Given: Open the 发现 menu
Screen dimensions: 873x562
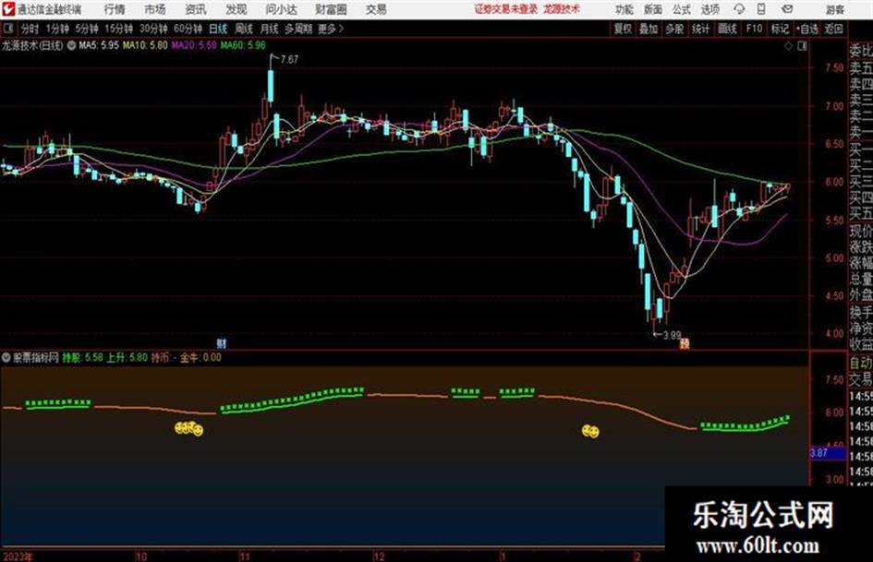Looking at the screenshot, I should (x=236, y=9).
